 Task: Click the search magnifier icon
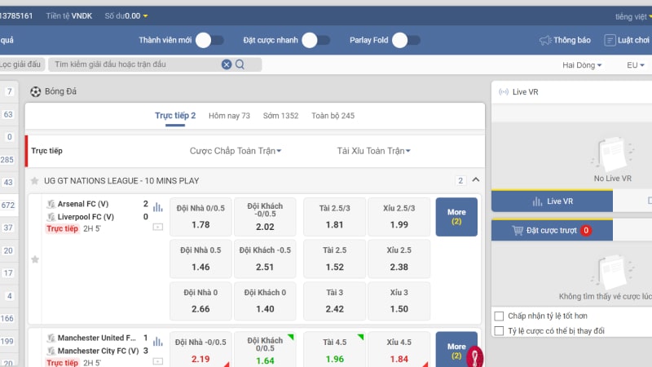click(x=240, y=64)
